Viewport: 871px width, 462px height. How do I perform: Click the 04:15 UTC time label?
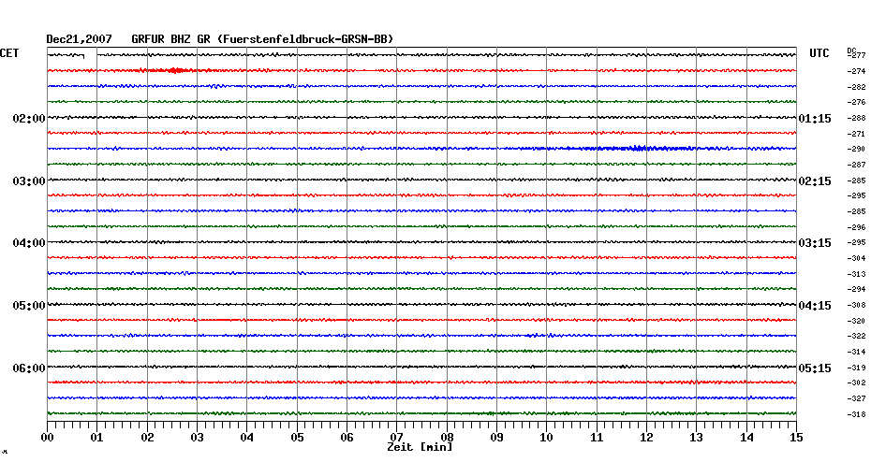coord(815,306)
